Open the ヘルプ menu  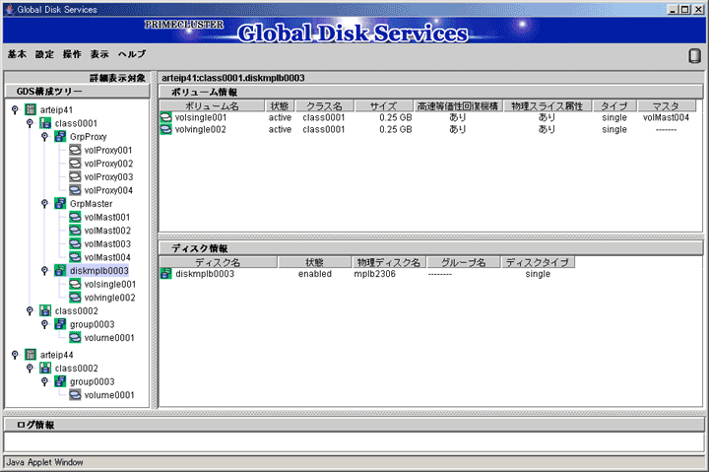pyautogui.click(x=132, y=54)
